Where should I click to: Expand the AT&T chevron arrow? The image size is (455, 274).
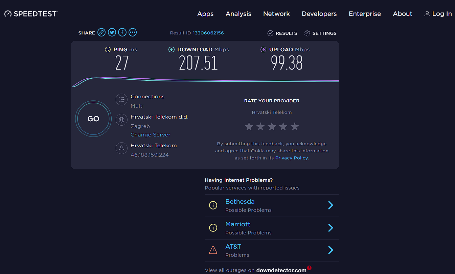[331, 250]
